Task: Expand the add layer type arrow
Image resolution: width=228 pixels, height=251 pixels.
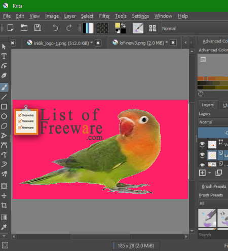Action: coord(210,173)
